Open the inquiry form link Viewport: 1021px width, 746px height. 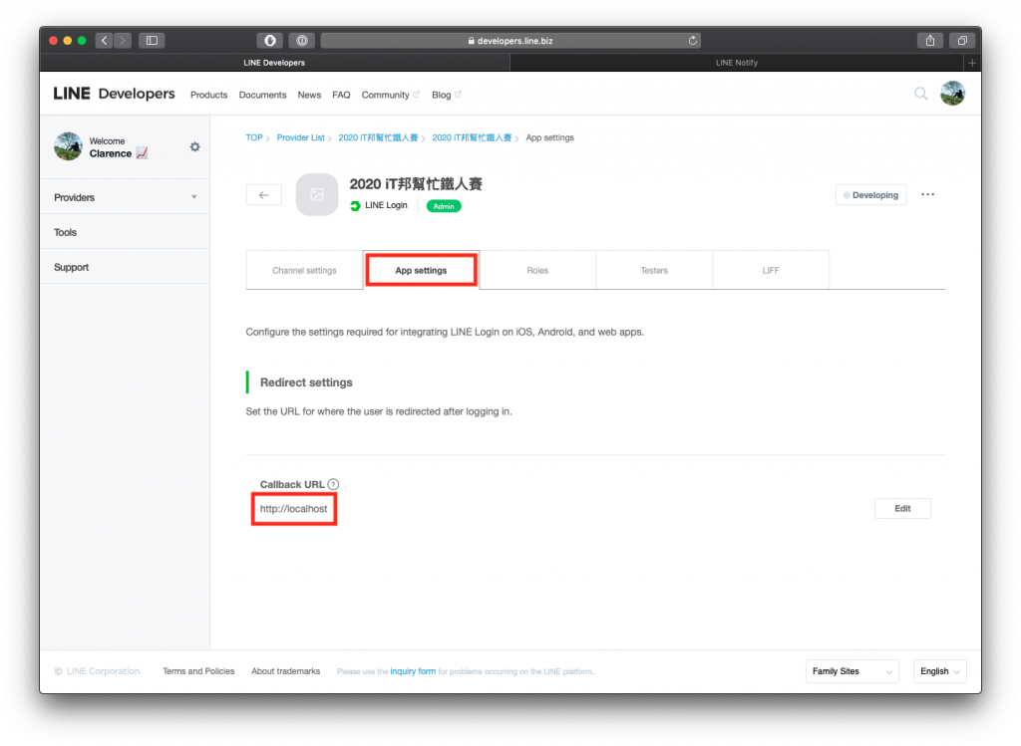tap(413, 671)
